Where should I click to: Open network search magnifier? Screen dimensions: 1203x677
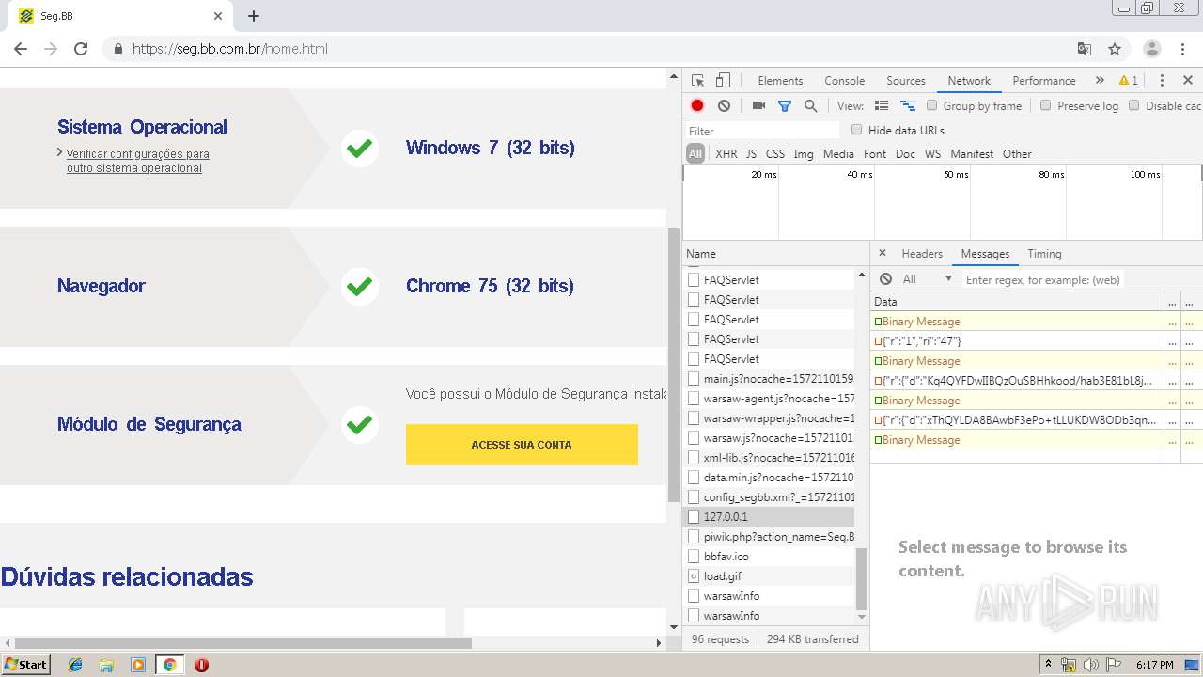[810, 106]
